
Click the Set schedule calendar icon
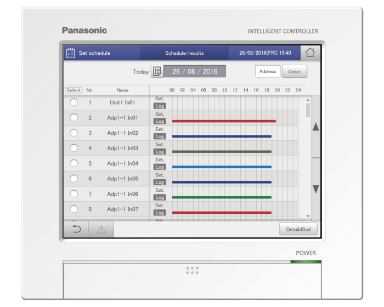(x=71, y=53)
